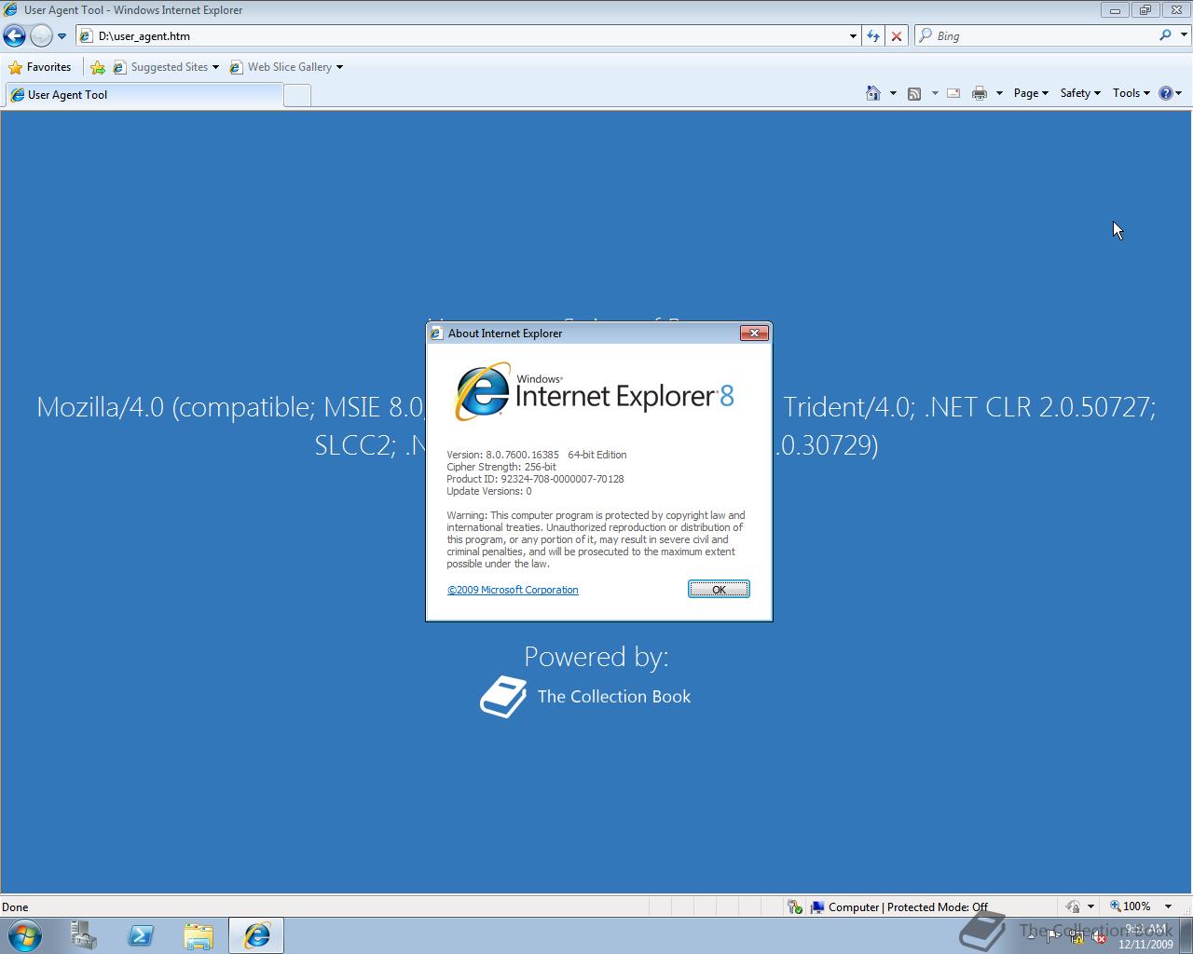Minimize the Internet Explorer window

[x=1115, y=10]
